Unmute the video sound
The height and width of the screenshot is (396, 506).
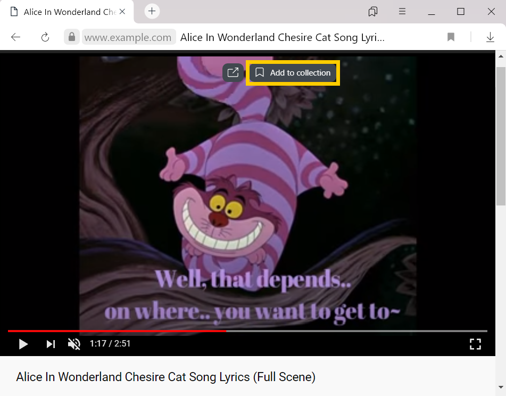click(74, 344)
